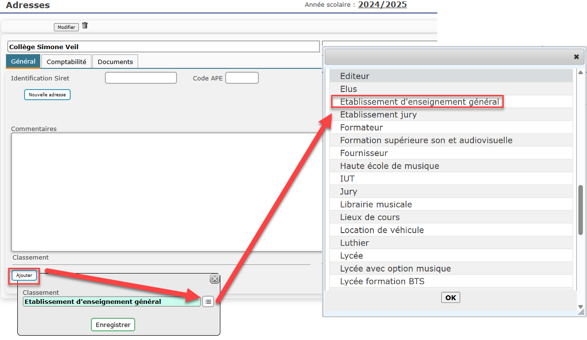Select the Général tab
This screenshot has height=340, width=587.
[23, 62]
